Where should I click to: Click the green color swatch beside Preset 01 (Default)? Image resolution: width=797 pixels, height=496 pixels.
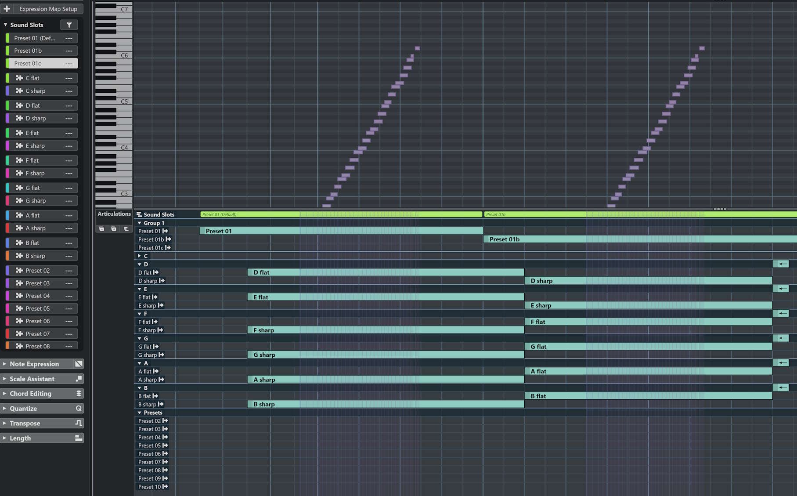pyautogui.click(x=6, y=38)
